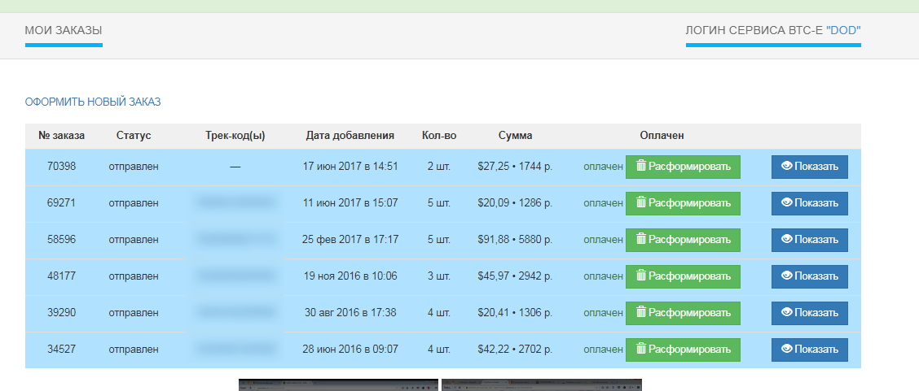Click the Дата добавления column header
Image resolution: width=919 pixels, height=391 pixels.
pyautogui.click(x=350, y=136)
